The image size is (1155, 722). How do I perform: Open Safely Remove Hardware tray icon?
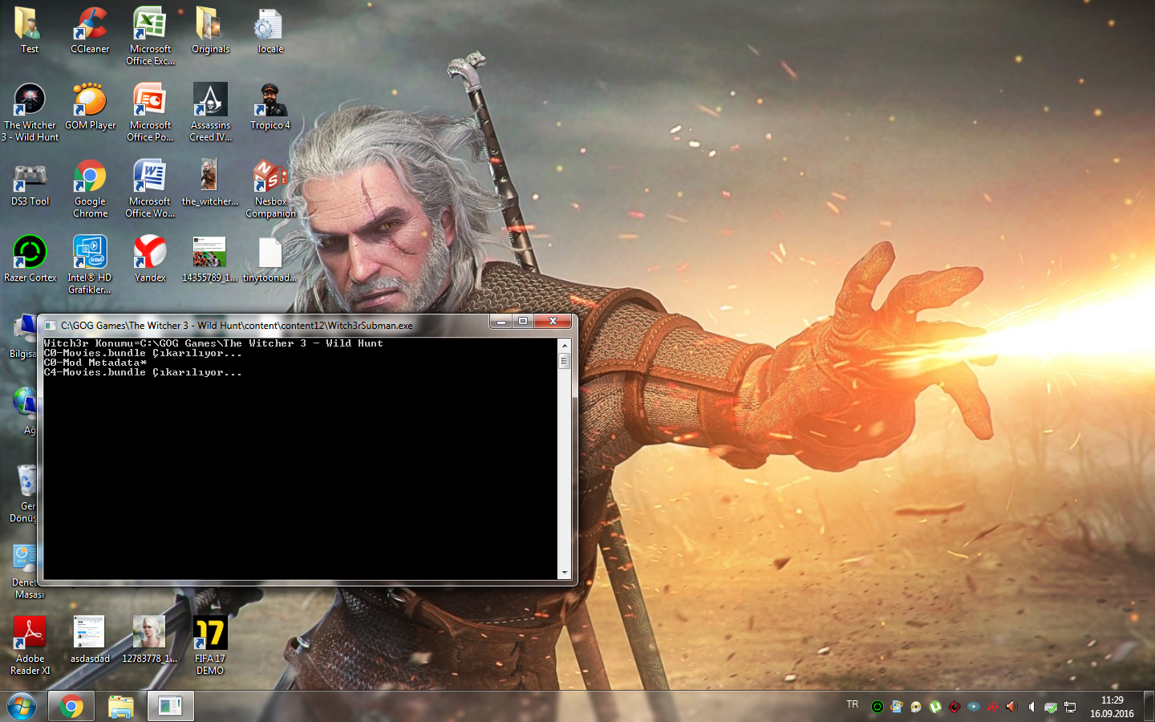(x=1051, y=707)
